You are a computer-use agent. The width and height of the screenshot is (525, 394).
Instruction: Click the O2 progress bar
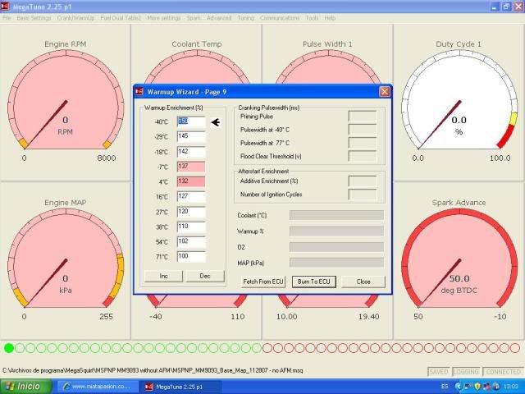click(x=336, y=247)
